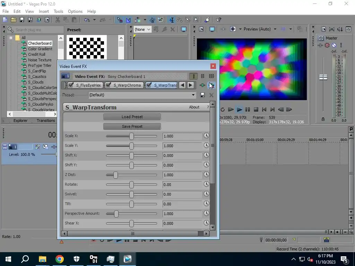Click the Undo arrow icon

pos(87,20)
